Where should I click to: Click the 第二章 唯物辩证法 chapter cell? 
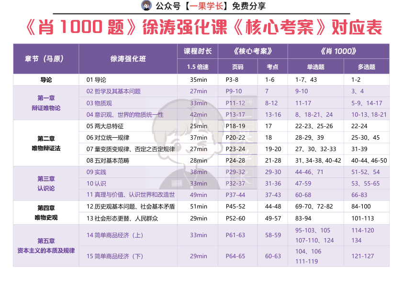[x=46, y=143]
